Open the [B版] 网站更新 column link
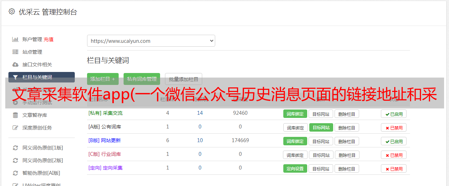The height and width of the screenshot is (186, 449). click(x=105, y=140)
